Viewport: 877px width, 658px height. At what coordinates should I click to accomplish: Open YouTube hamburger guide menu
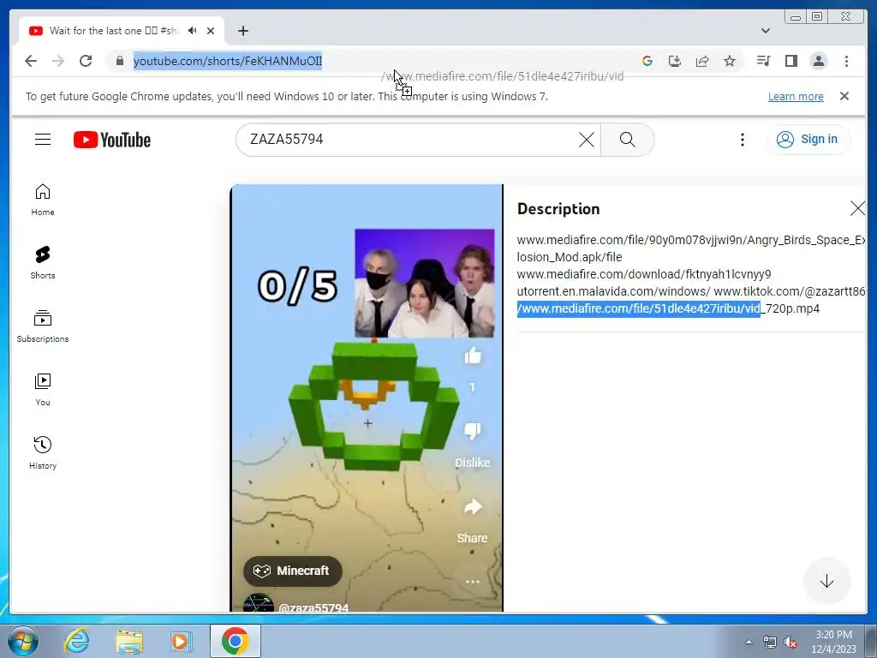tap(43, 140)
